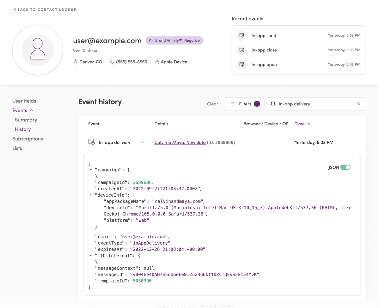Open the In-app open recent event
Viewport: 378px width, 308px height.
[298, 64]
